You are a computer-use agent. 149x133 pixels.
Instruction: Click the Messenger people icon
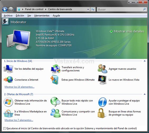(x=55, y=113)
